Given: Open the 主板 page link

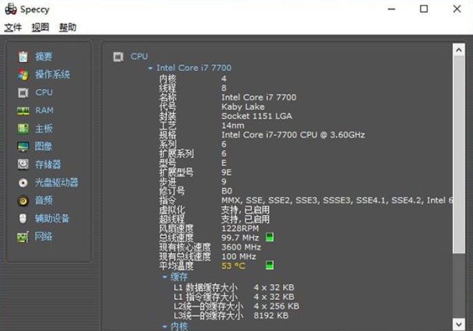Looking at the screenshot, I should 44,128.
